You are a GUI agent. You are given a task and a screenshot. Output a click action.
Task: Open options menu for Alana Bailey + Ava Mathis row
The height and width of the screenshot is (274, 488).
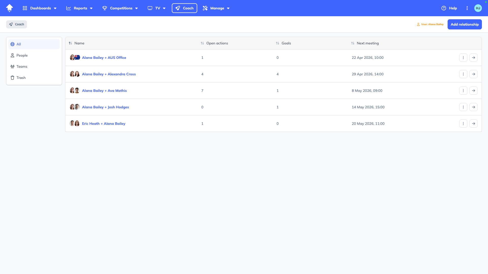pos(463,91)
